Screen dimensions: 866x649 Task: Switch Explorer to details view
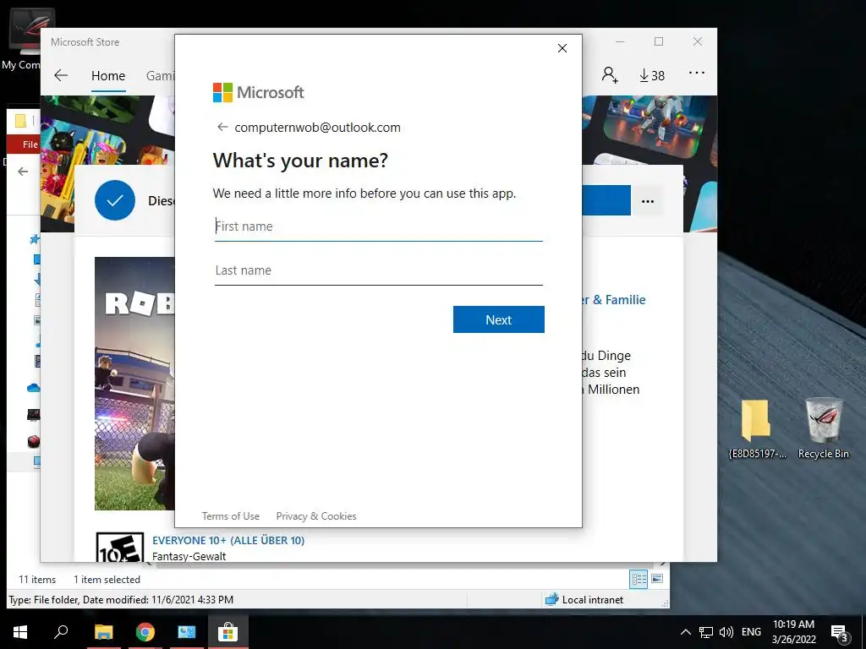pos(639,579)
